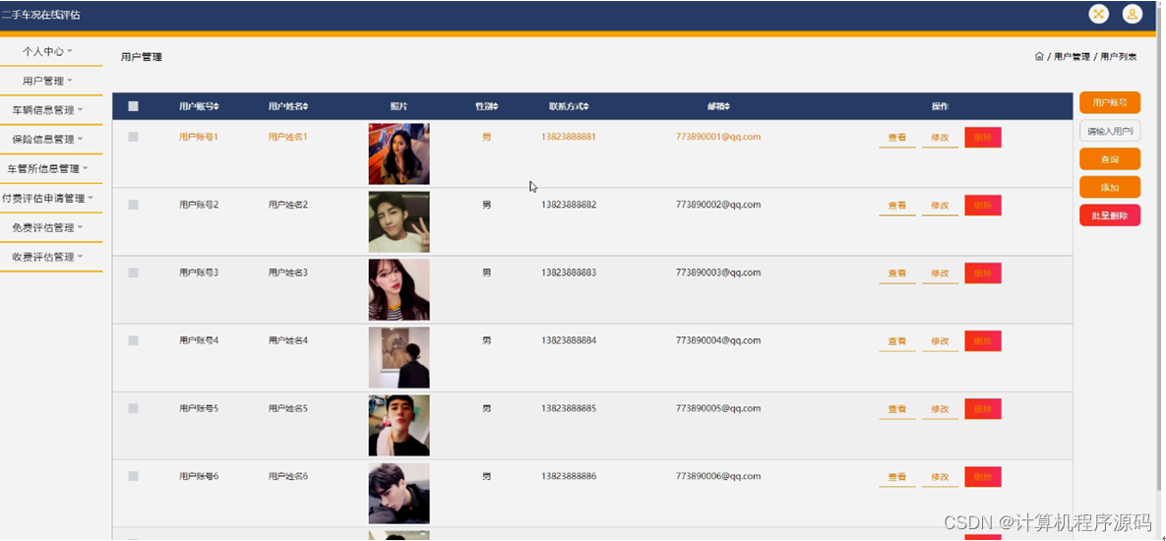Click the 查询 search button
The width and height of the screenshot is (1166, 541).
[x=1110, y=159]
